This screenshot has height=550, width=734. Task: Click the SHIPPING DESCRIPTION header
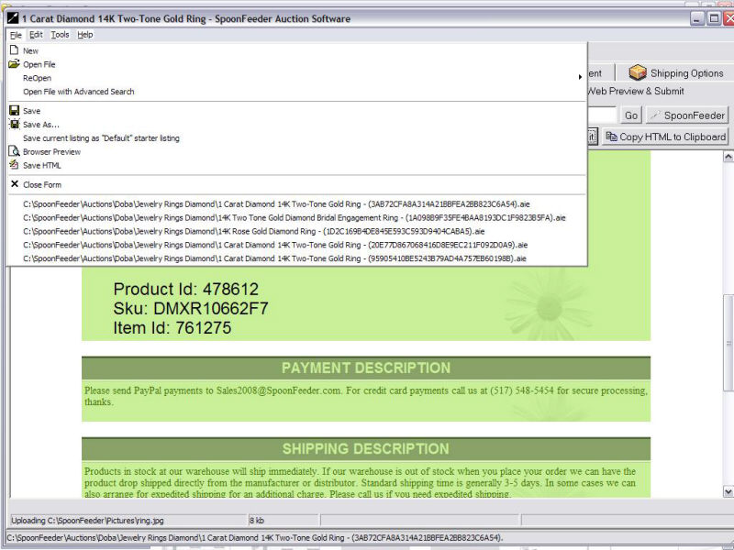366,449
